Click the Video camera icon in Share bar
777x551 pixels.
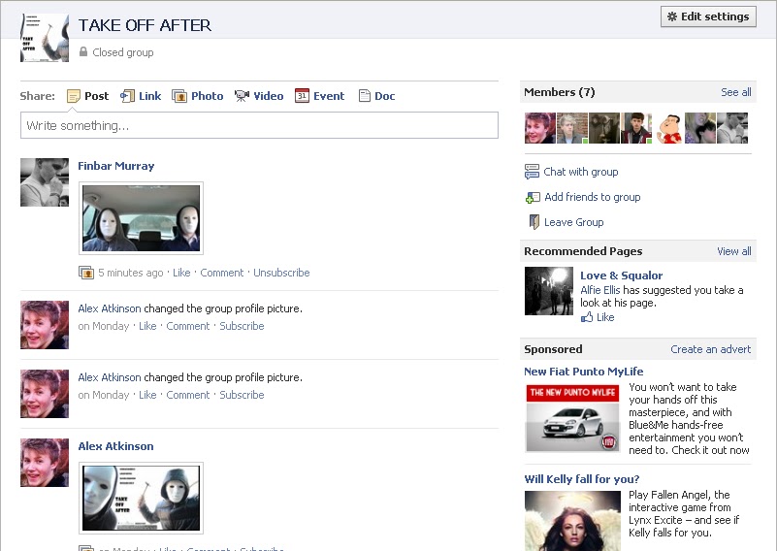pos(242,96)
